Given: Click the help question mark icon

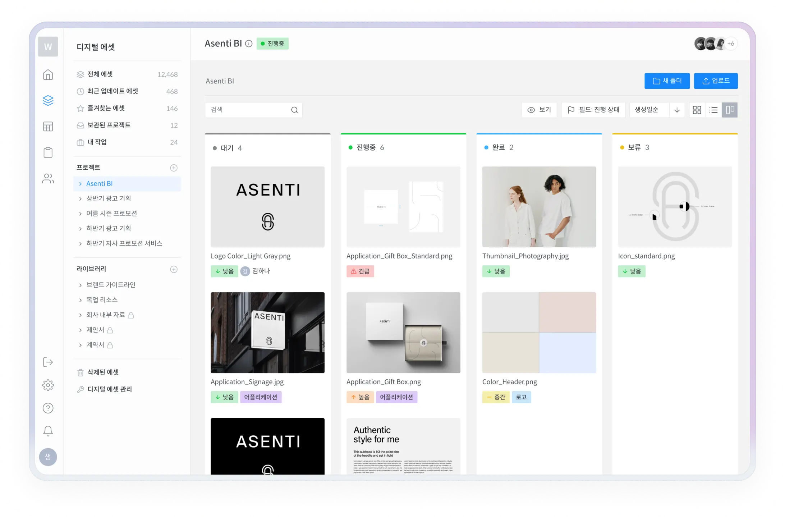Looking at the screenshot, I should click(48, 408).
